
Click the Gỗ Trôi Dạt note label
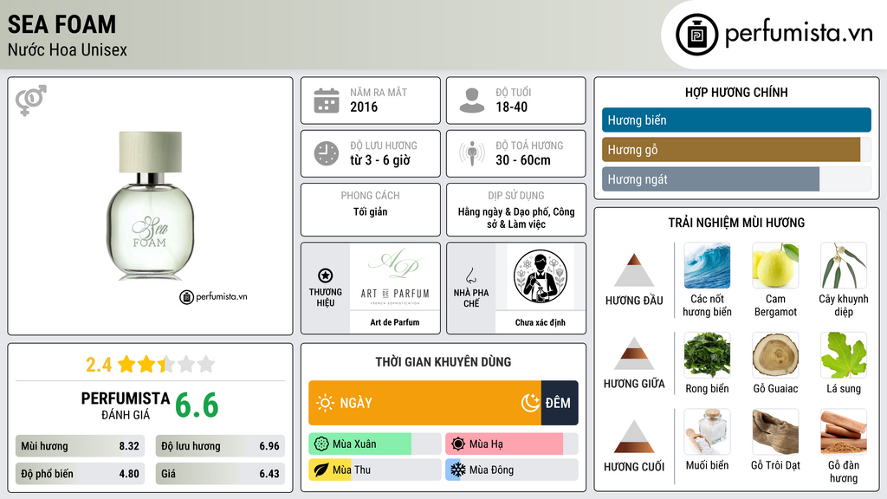[775, 465]
